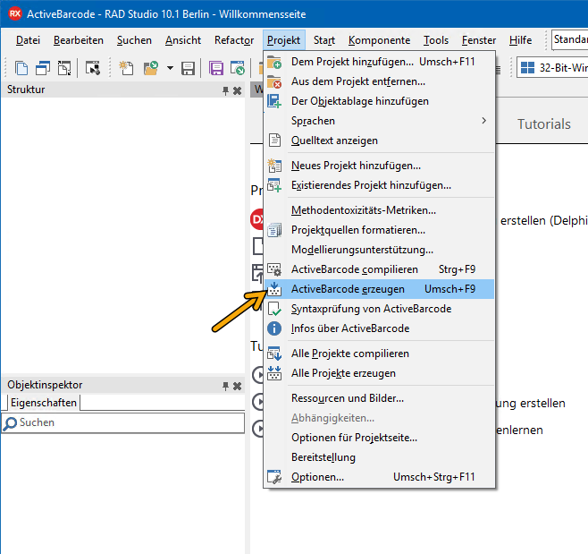
Task: Choose Optionen... menu entry
Action: [379, 477]
